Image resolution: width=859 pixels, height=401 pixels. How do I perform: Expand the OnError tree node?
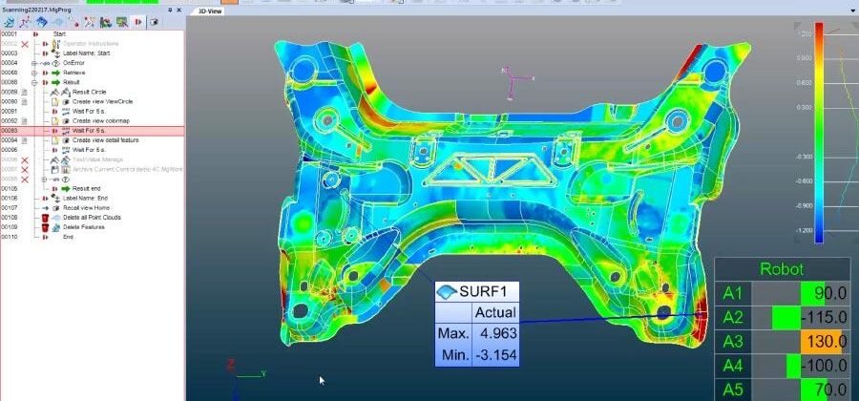[x=34, y=63]
